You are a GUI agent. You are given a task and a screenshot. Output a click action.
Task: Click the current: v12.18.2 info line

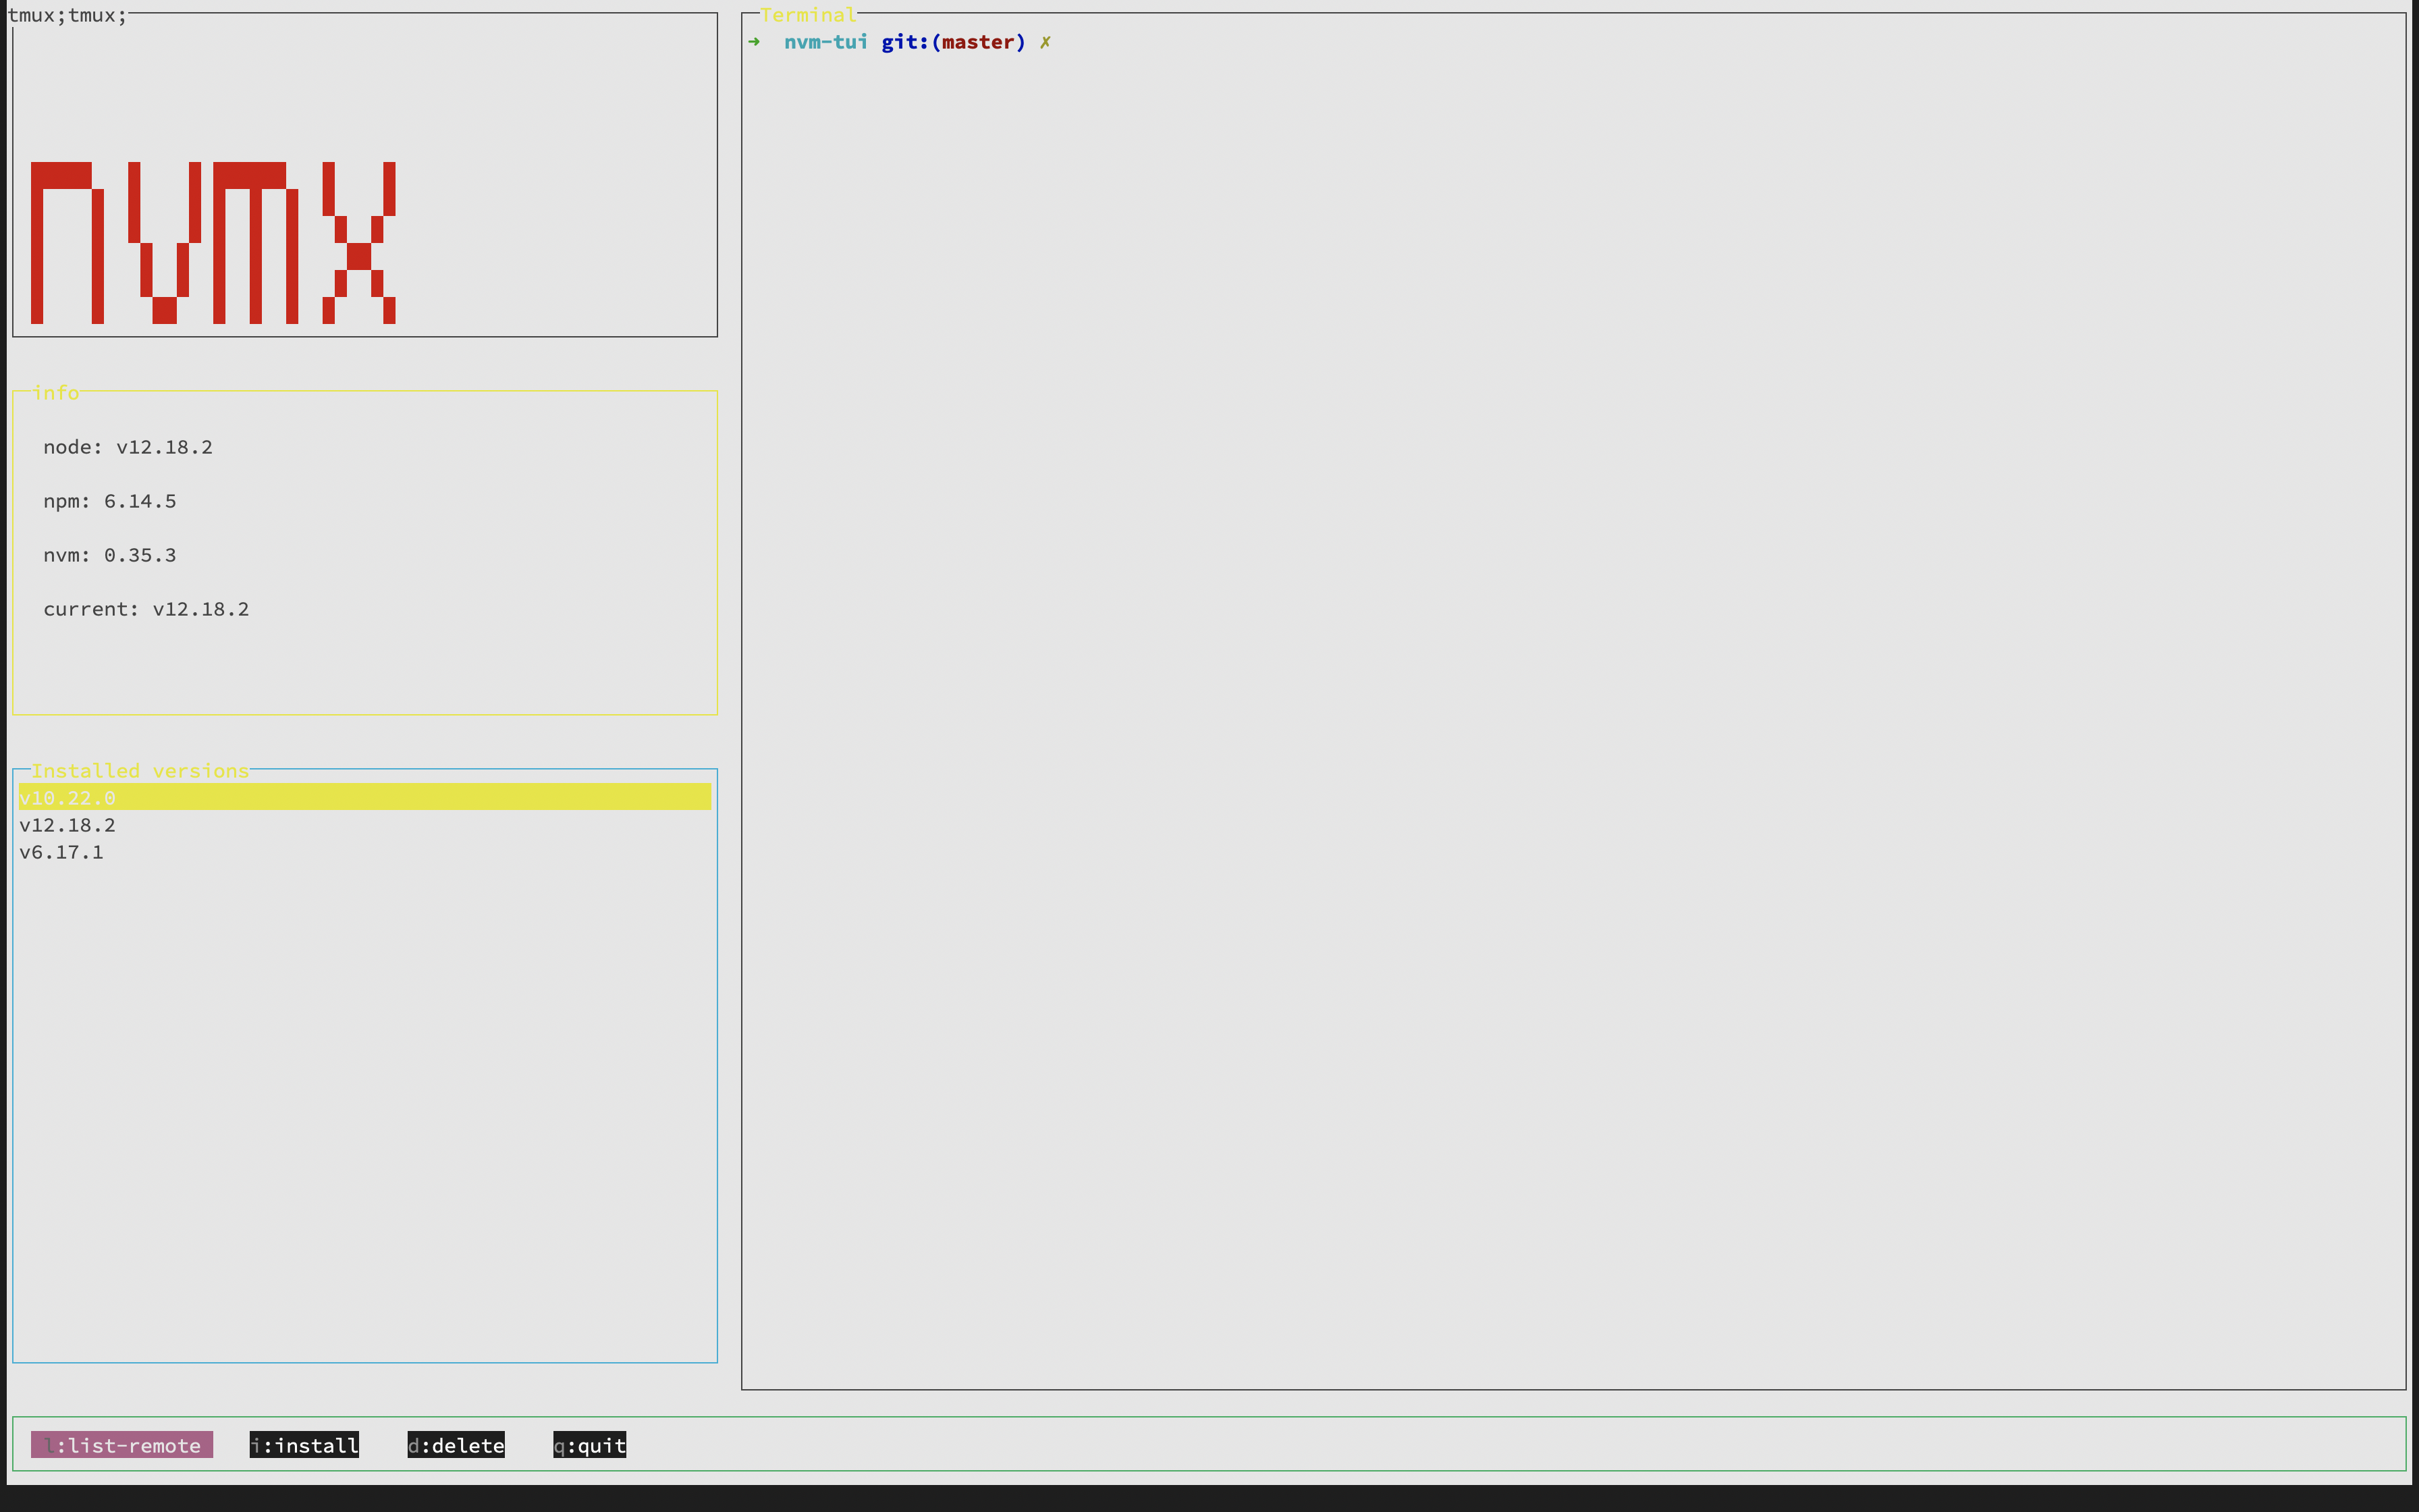tap(146, 609)
